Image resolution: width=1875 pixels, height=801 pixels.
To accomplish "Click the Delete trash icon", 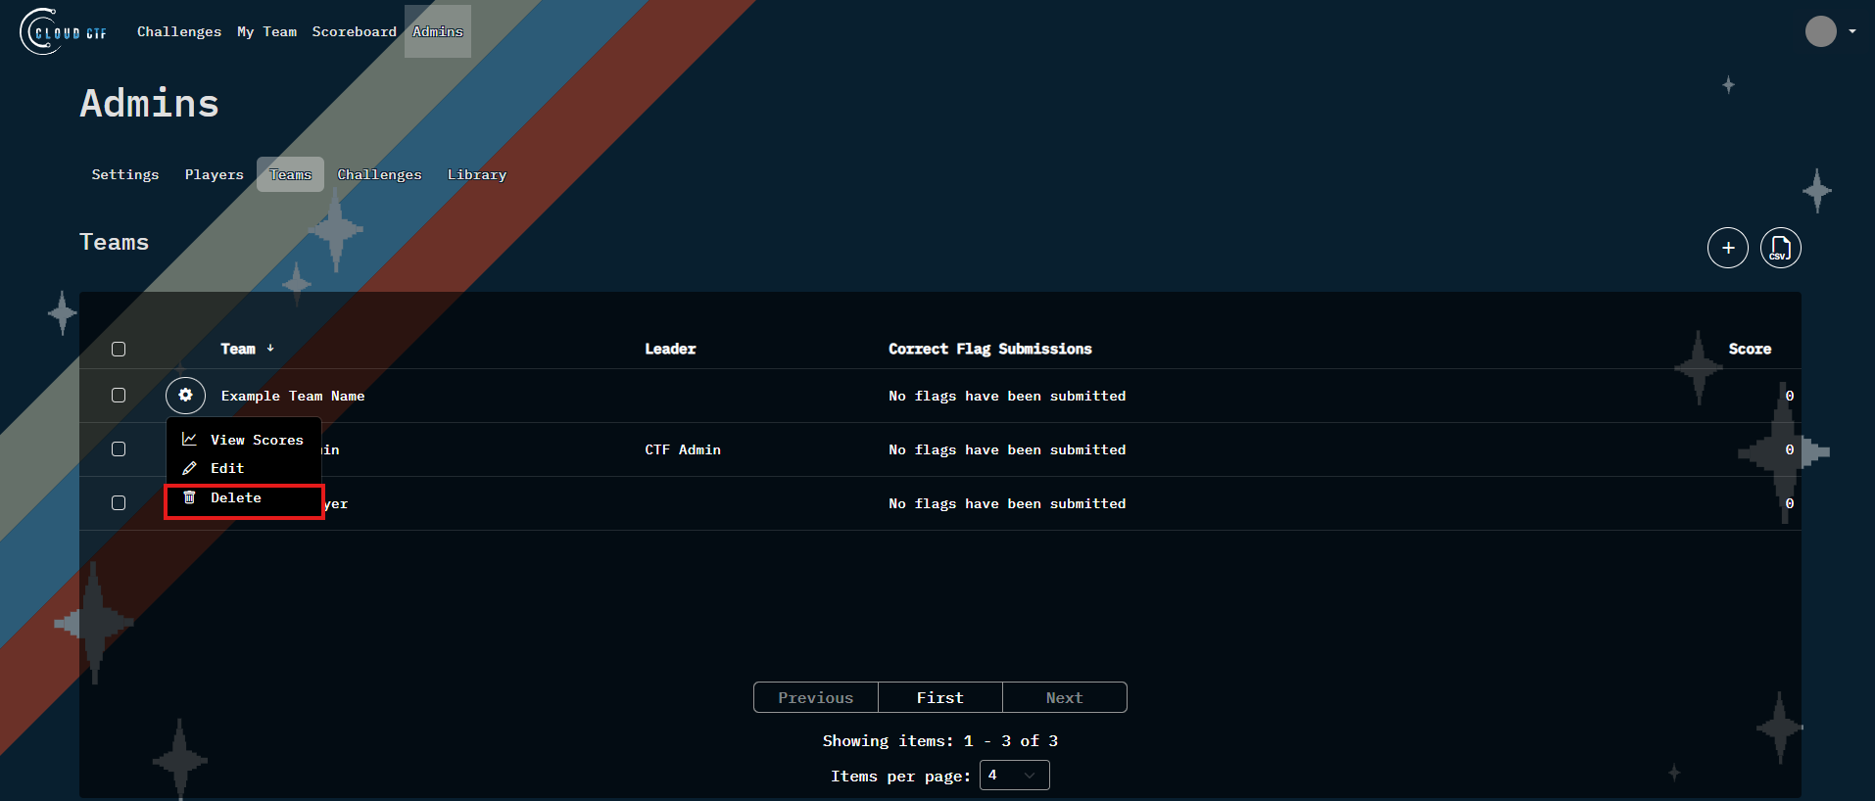I will pos(190,497).
